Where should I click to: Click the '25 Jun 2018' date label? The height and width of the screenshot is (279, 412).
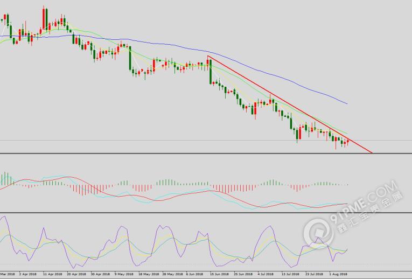243,274
